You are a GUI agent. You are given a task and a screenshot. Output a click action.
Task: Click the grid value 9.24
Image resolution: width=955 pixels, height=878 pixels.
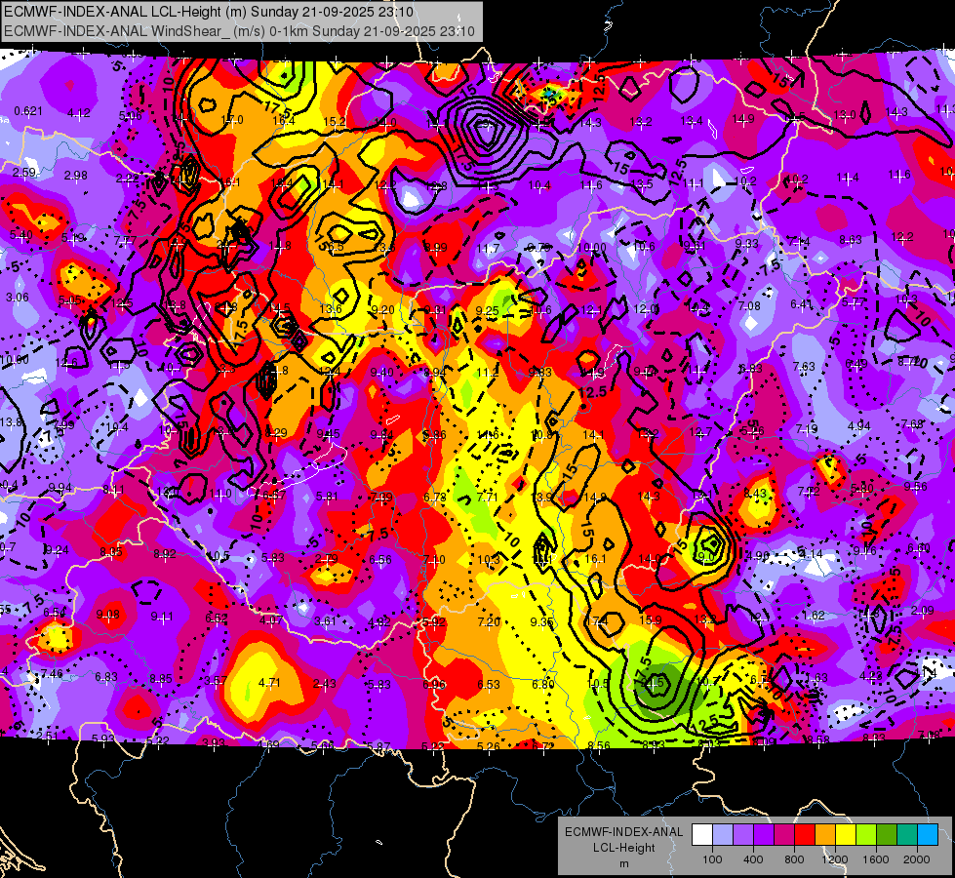[58, 549]
